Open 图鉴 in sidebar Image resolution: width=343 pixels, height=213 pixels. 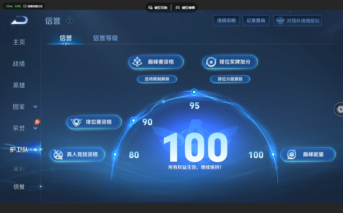pyautogui.click(x=19, y=107)
